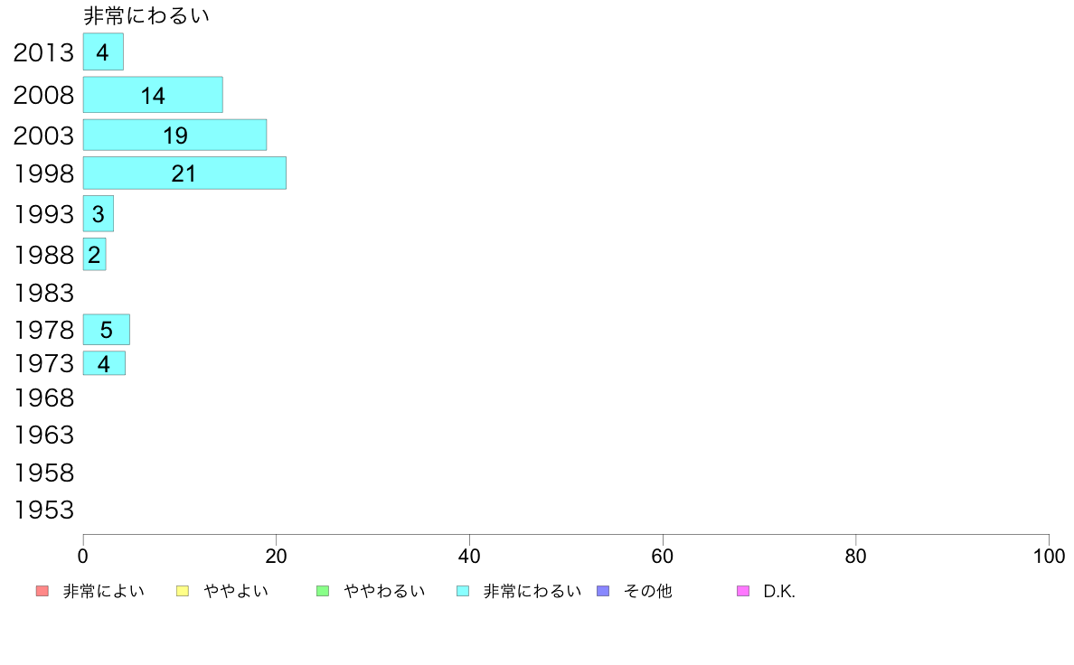
Task: Click the 100 tick on x-axis
Action: (x=1049, y=556)
